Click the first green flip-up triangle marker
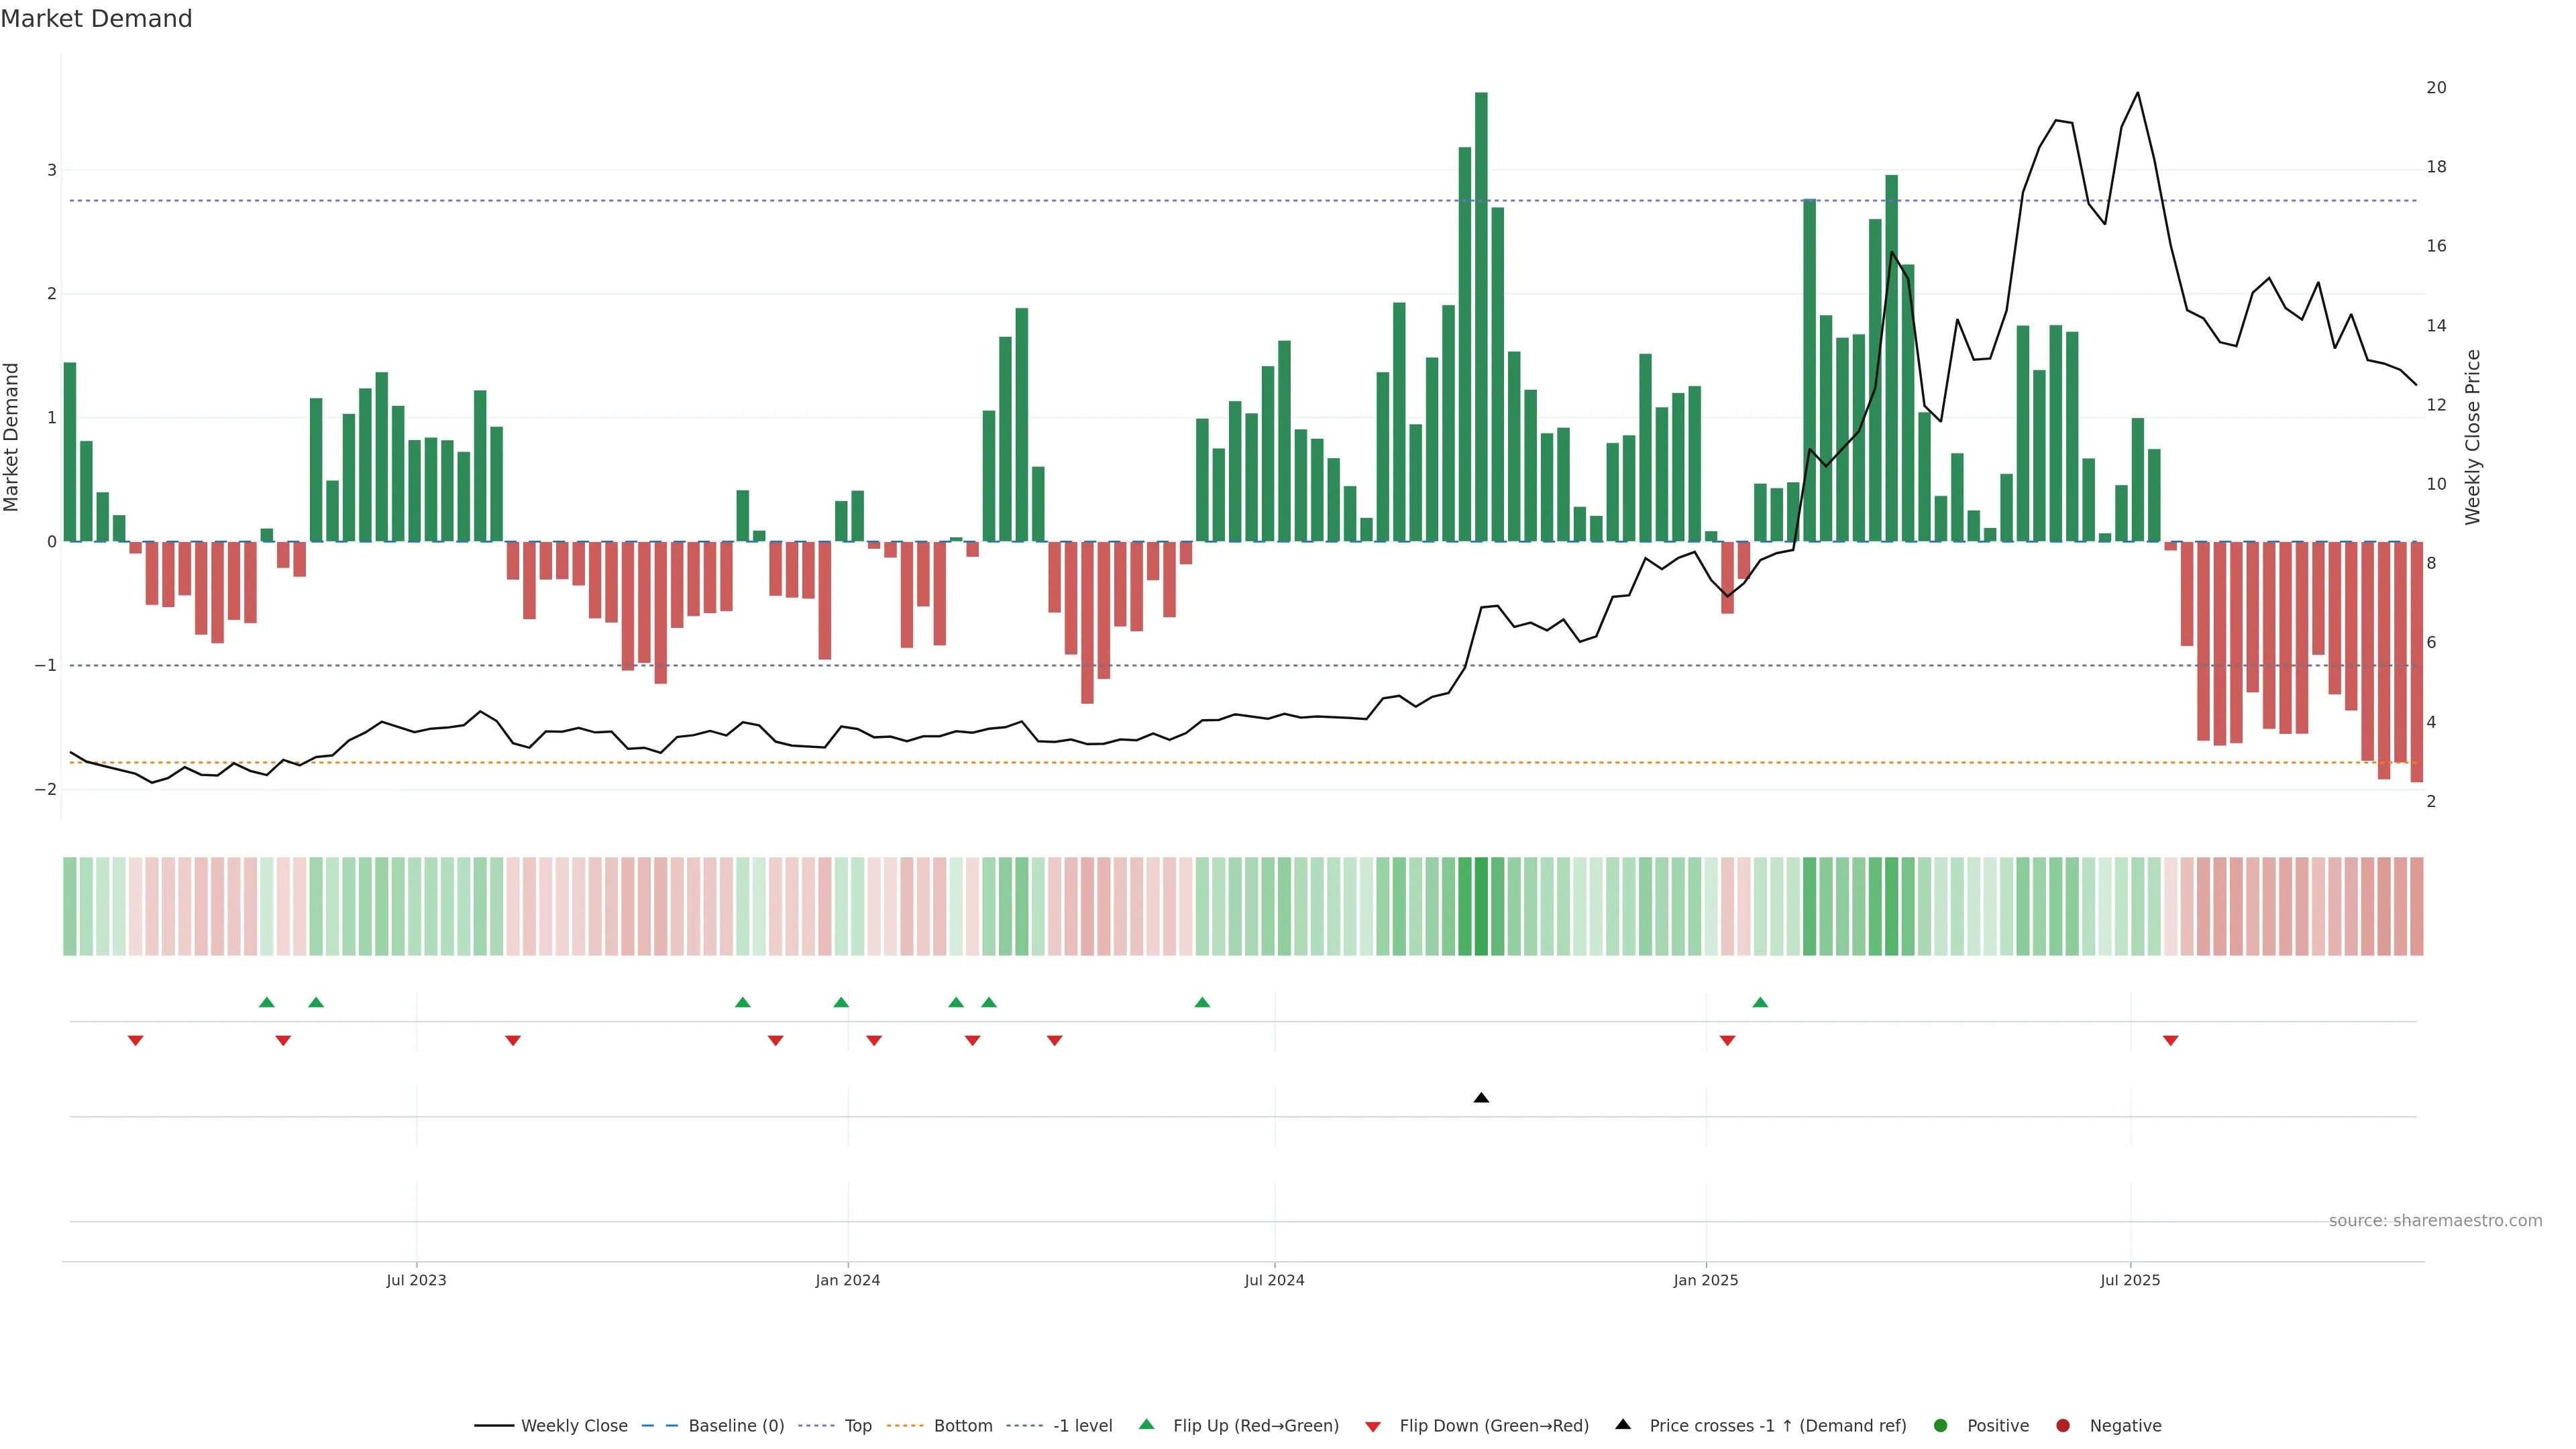Image resolution: width=2576 pixels, height=1449 pixels. click(x=267, y=1002)
